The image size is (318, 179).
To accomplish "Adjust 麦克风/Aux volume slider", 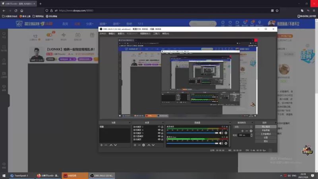I will pyautogui.click(x=192, y=143).
